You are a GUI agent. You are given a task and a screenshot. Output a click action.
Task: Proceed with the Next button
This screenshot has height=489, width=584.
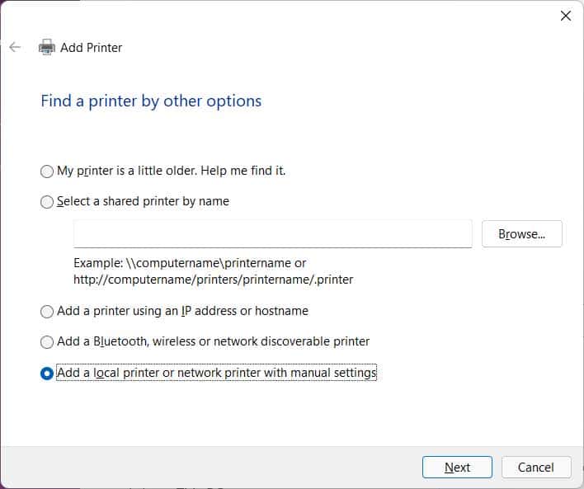(457, 467)
